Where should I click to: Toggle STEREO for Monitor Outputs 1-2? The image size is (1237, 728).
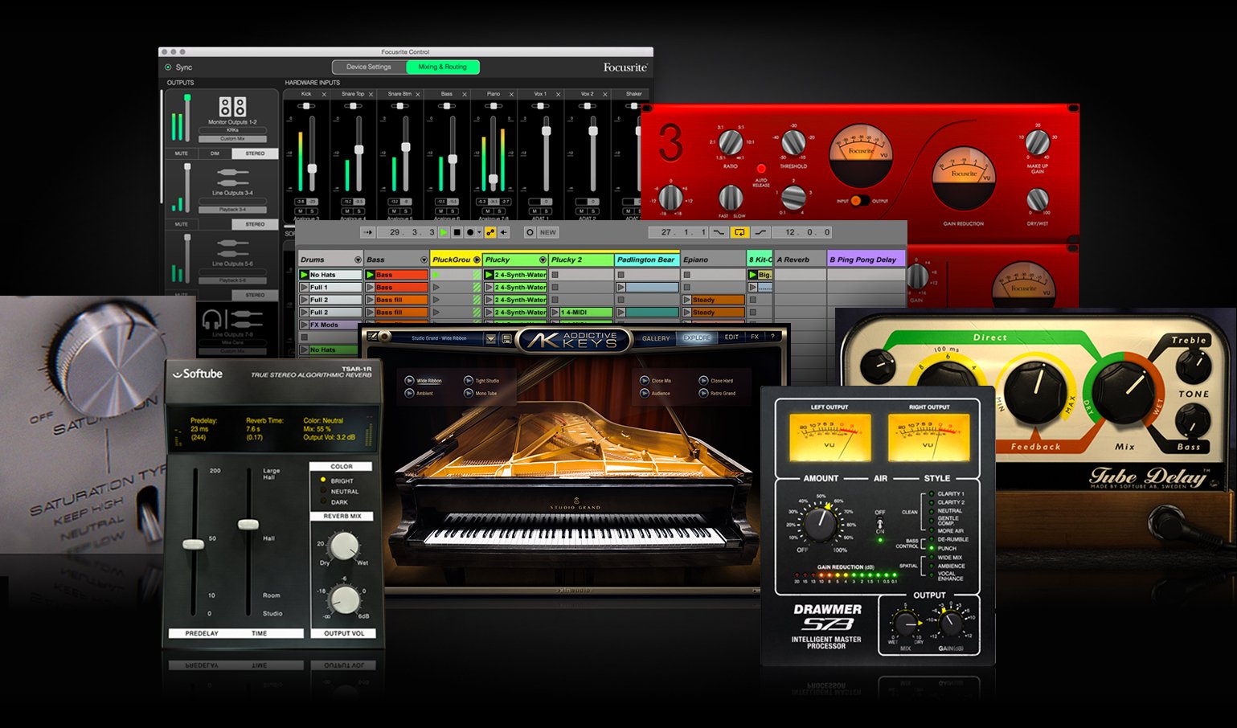[255, 153]
